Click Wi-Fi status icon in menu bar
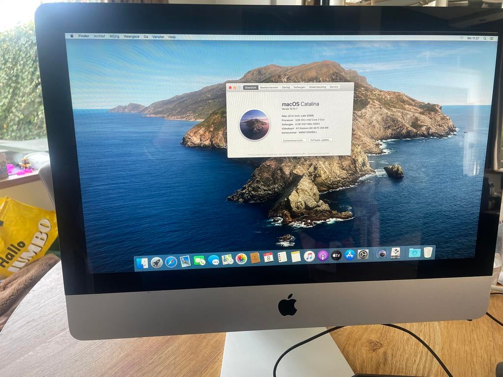 (x=462, y=38)
